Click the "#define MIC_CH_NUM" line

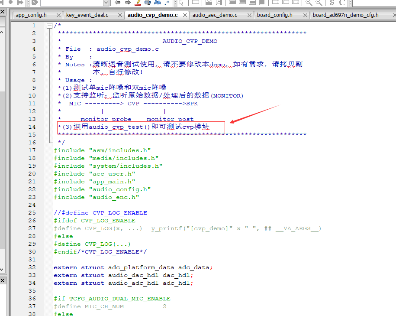tap(110, 306)
